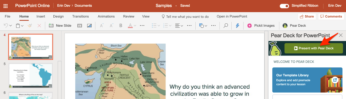Select slide 5 thumbnail

(31, 76)
